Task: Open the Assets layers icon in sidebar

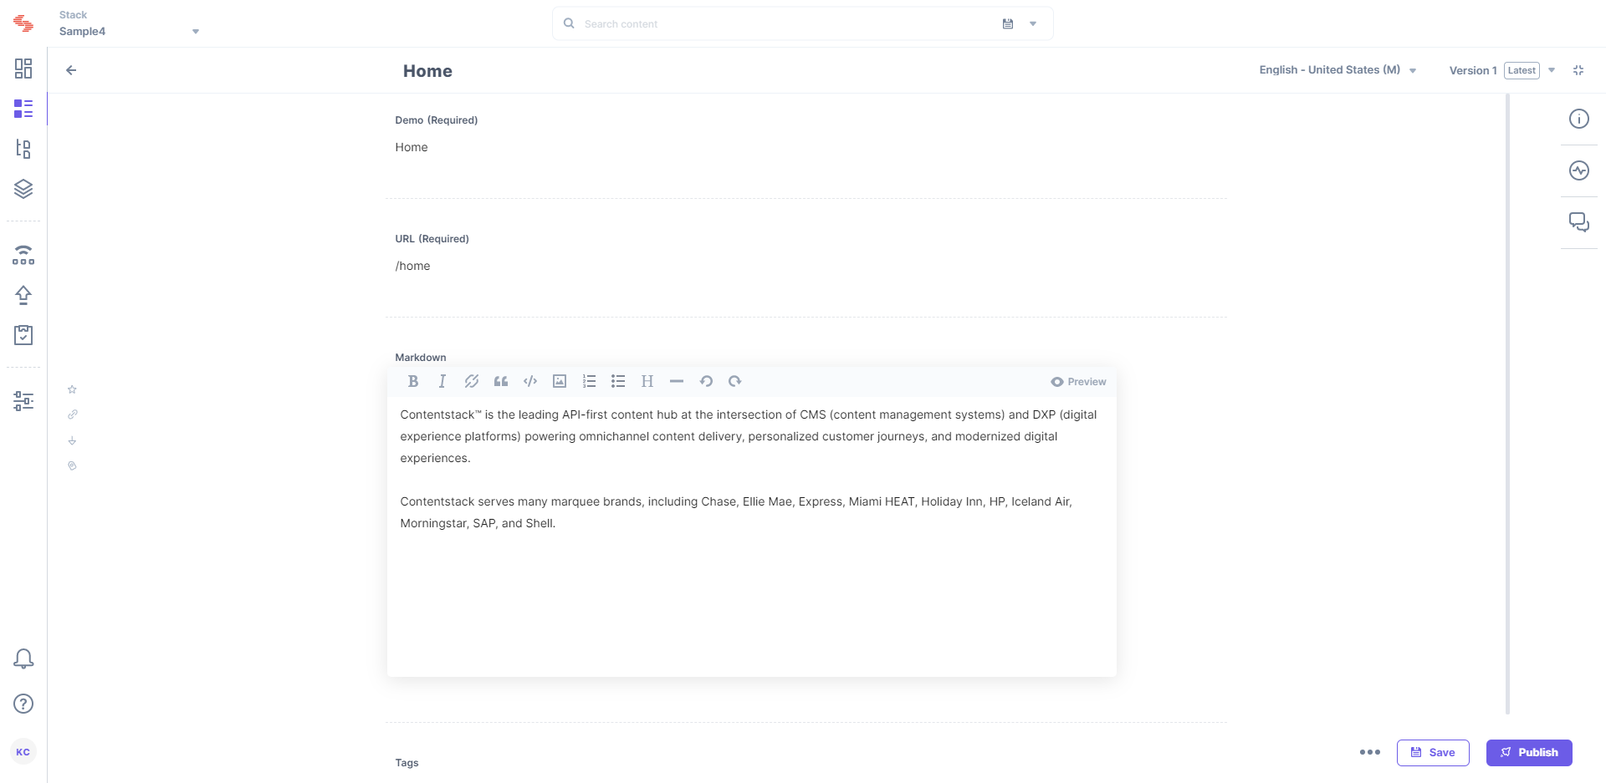Action: coord(23,189)
